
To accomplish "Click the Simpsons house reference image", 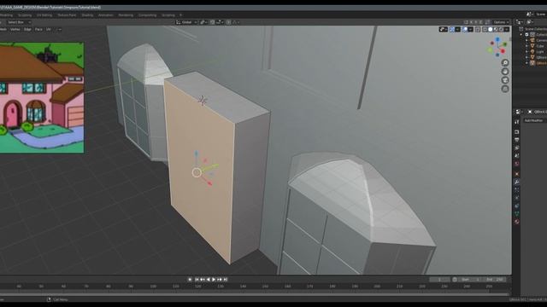I will 42,97.
